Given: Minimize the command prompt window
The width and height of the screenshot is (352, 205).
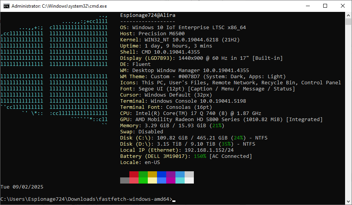Looking at the screenshot, I should (x=307, y=6).
